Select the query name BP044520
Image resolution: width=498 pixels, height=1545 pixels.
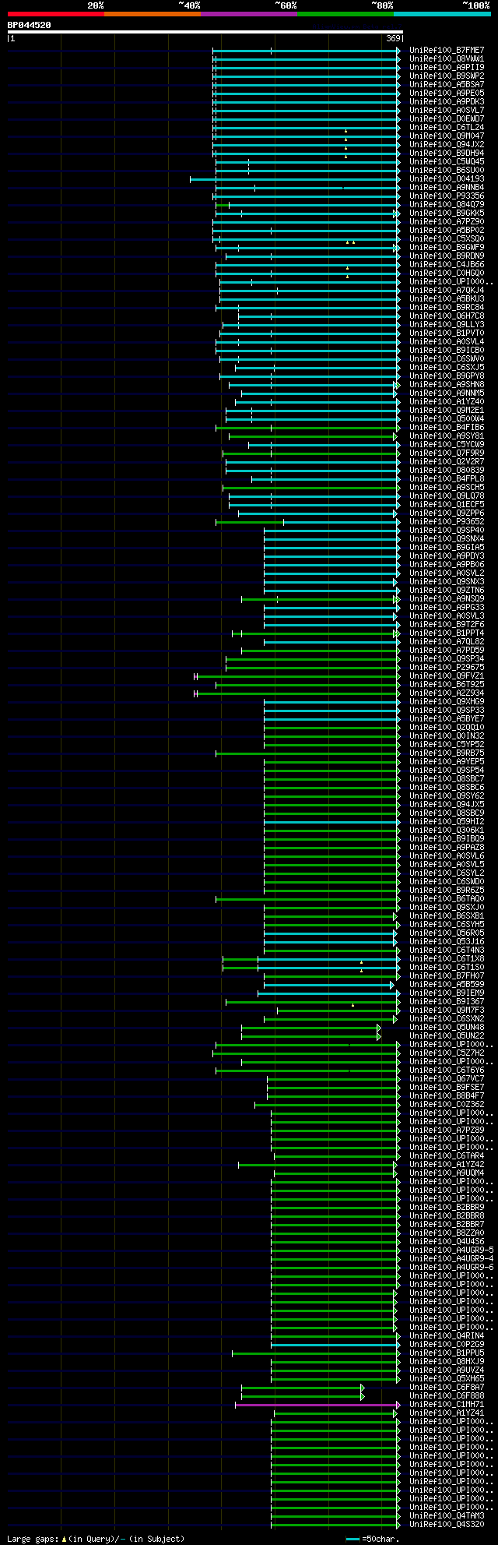pyautogui.click(x=30, y=25)
